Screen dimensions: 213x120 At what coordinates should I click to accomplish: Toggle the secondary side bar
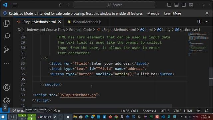184,5
